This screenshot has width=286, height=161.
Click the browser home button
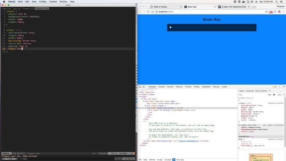click(x=152, y=12)
